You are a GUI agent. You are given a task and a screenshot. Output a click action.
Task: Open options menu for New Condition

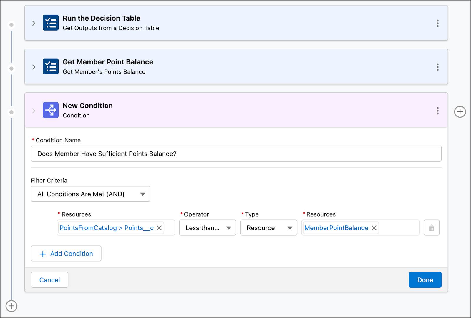(x=437, y=111)
